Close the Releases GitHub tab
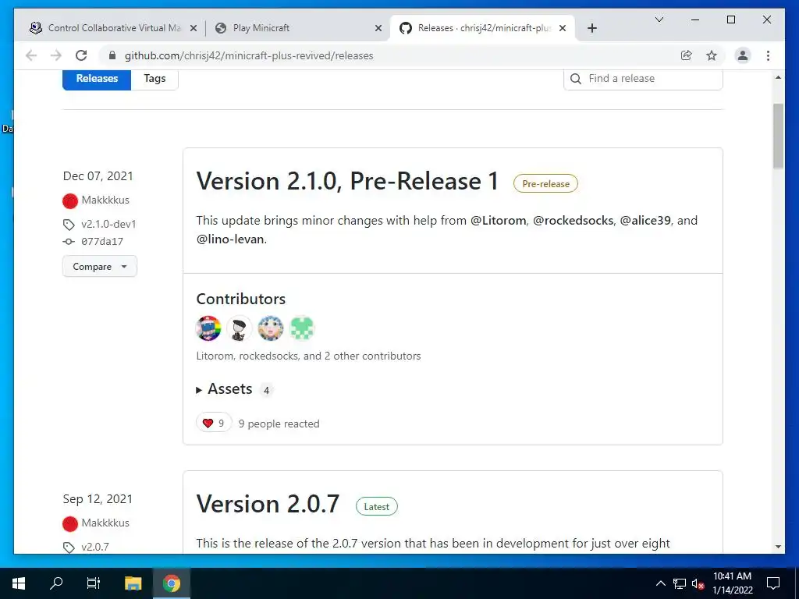 [x=563, y=28]
